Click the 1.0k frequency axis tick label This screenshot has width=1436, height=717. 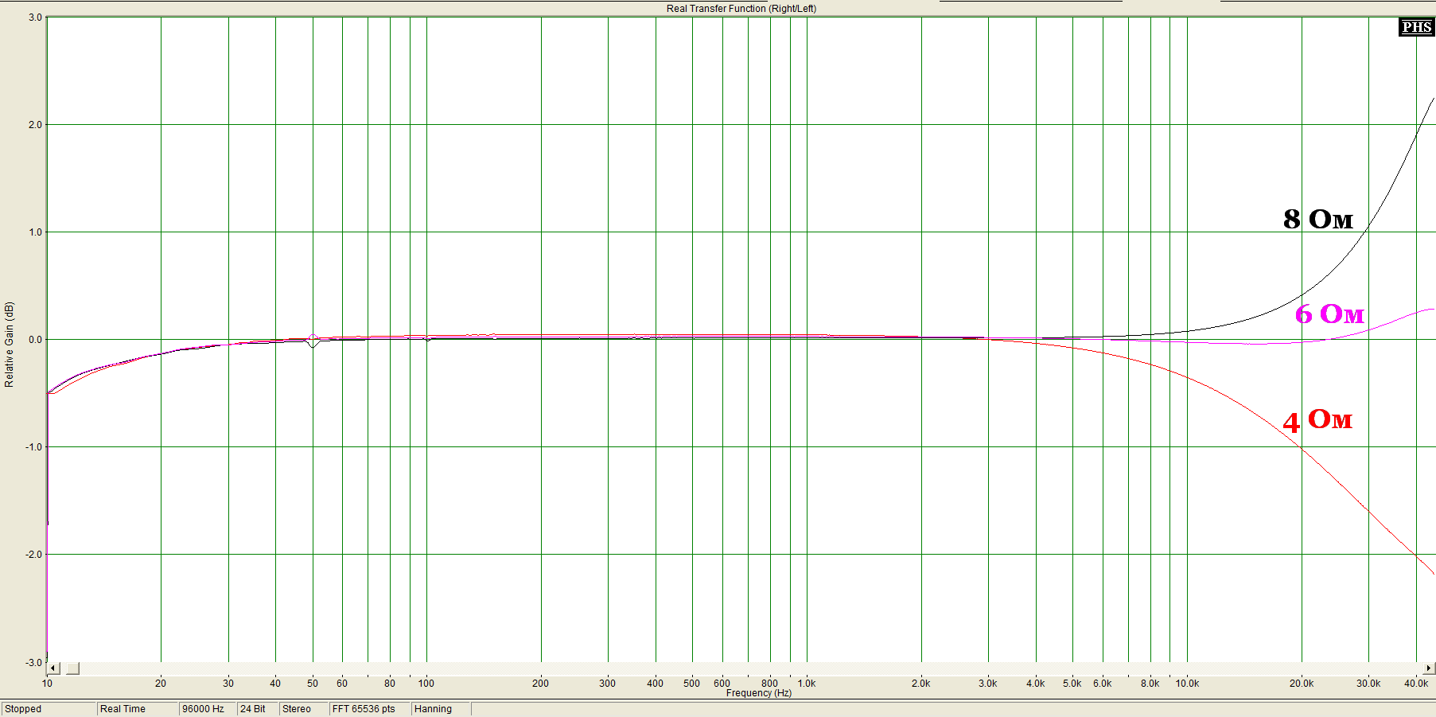806,684
